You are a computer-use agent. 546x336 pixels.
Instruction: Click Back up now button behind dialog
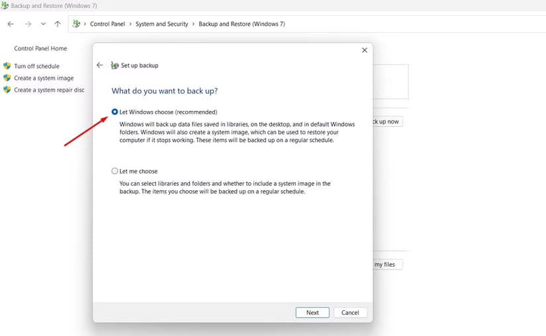coord(388,121)
